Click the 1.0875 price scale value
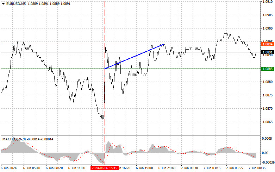 tap(268, 95)
